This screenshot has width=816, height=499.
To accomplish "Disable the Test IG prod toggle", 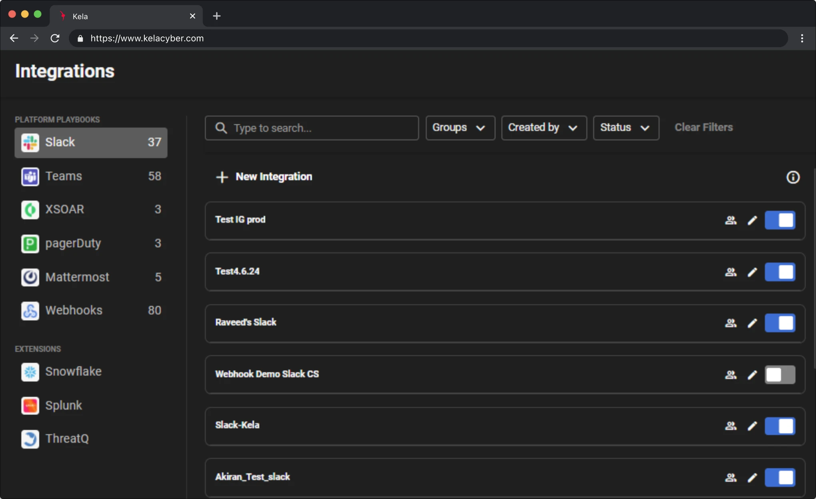I will click(780, 220).
